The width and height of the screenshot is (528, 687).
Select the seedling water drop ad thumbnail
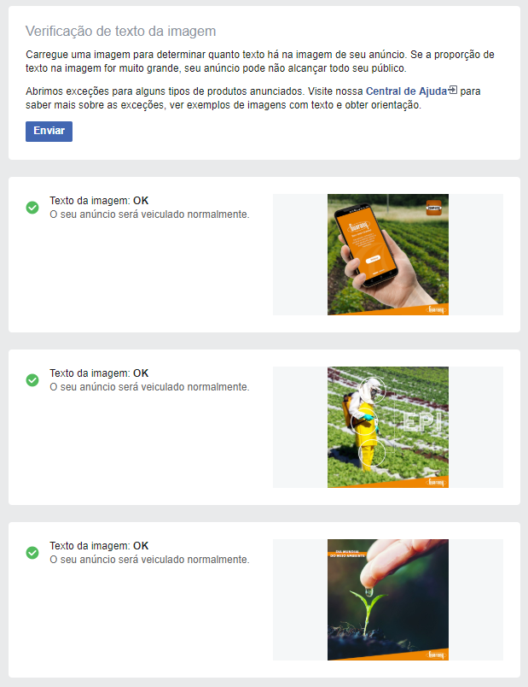coord(388,600)
